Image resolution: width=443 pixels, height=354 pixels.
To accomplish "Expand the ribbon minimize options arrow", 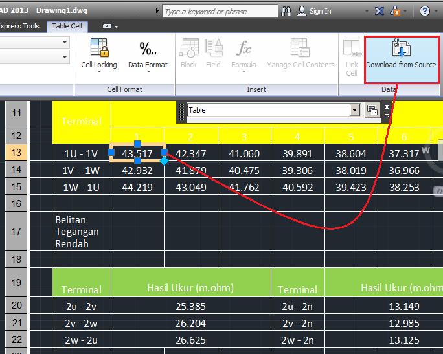I will click(x=116, y=27).
